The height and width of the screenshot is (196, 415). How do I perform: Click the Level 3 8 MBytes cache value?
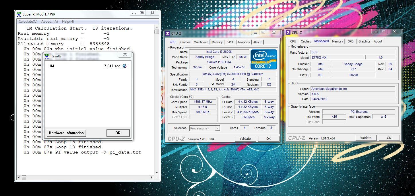point(248,117)
